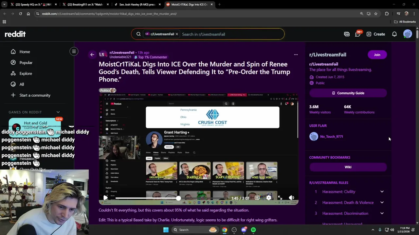The width and height of the screenshot is (419, 235).
Task: Open Reddit home via the reddit logo
Action: pyautogui.click(x=15, y=34)
